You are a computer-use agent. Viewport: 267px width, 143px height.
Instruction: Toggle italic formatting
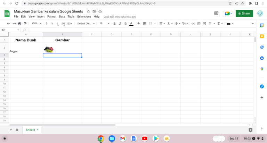(120, 24)
